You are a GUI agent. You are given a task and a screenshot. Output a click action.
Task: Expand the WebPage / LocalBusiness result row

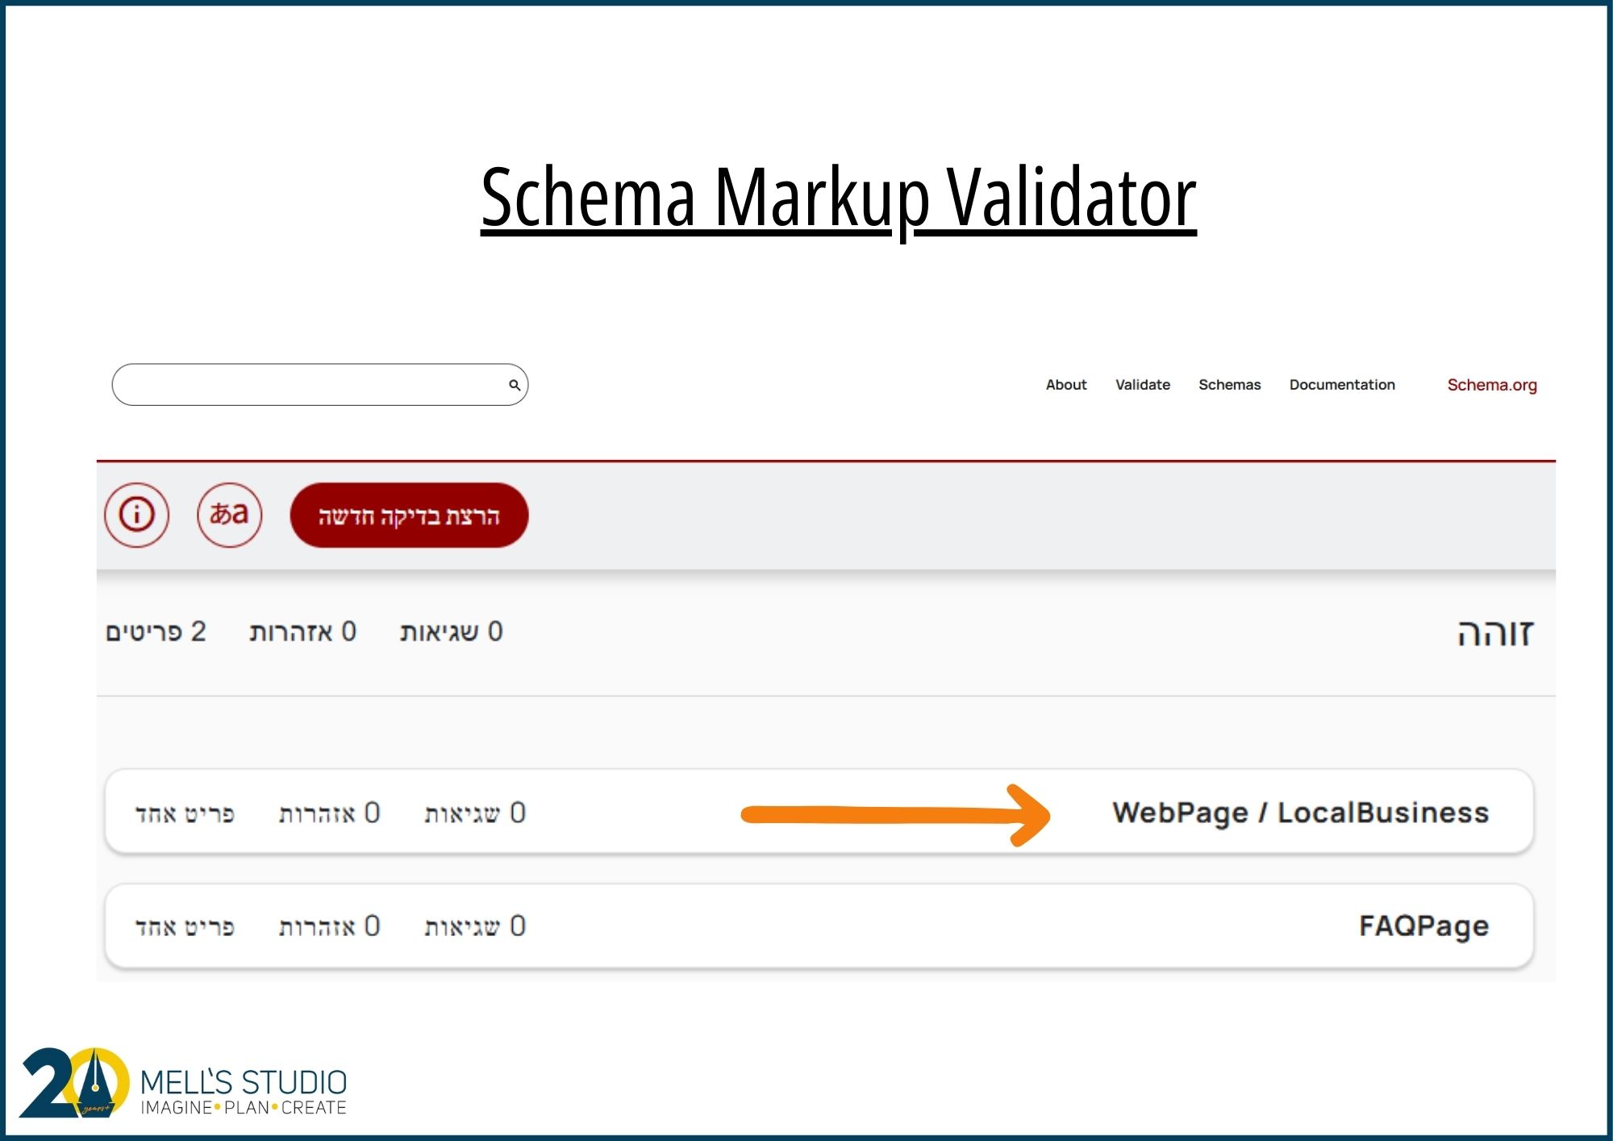click(x=1300, y=813)
